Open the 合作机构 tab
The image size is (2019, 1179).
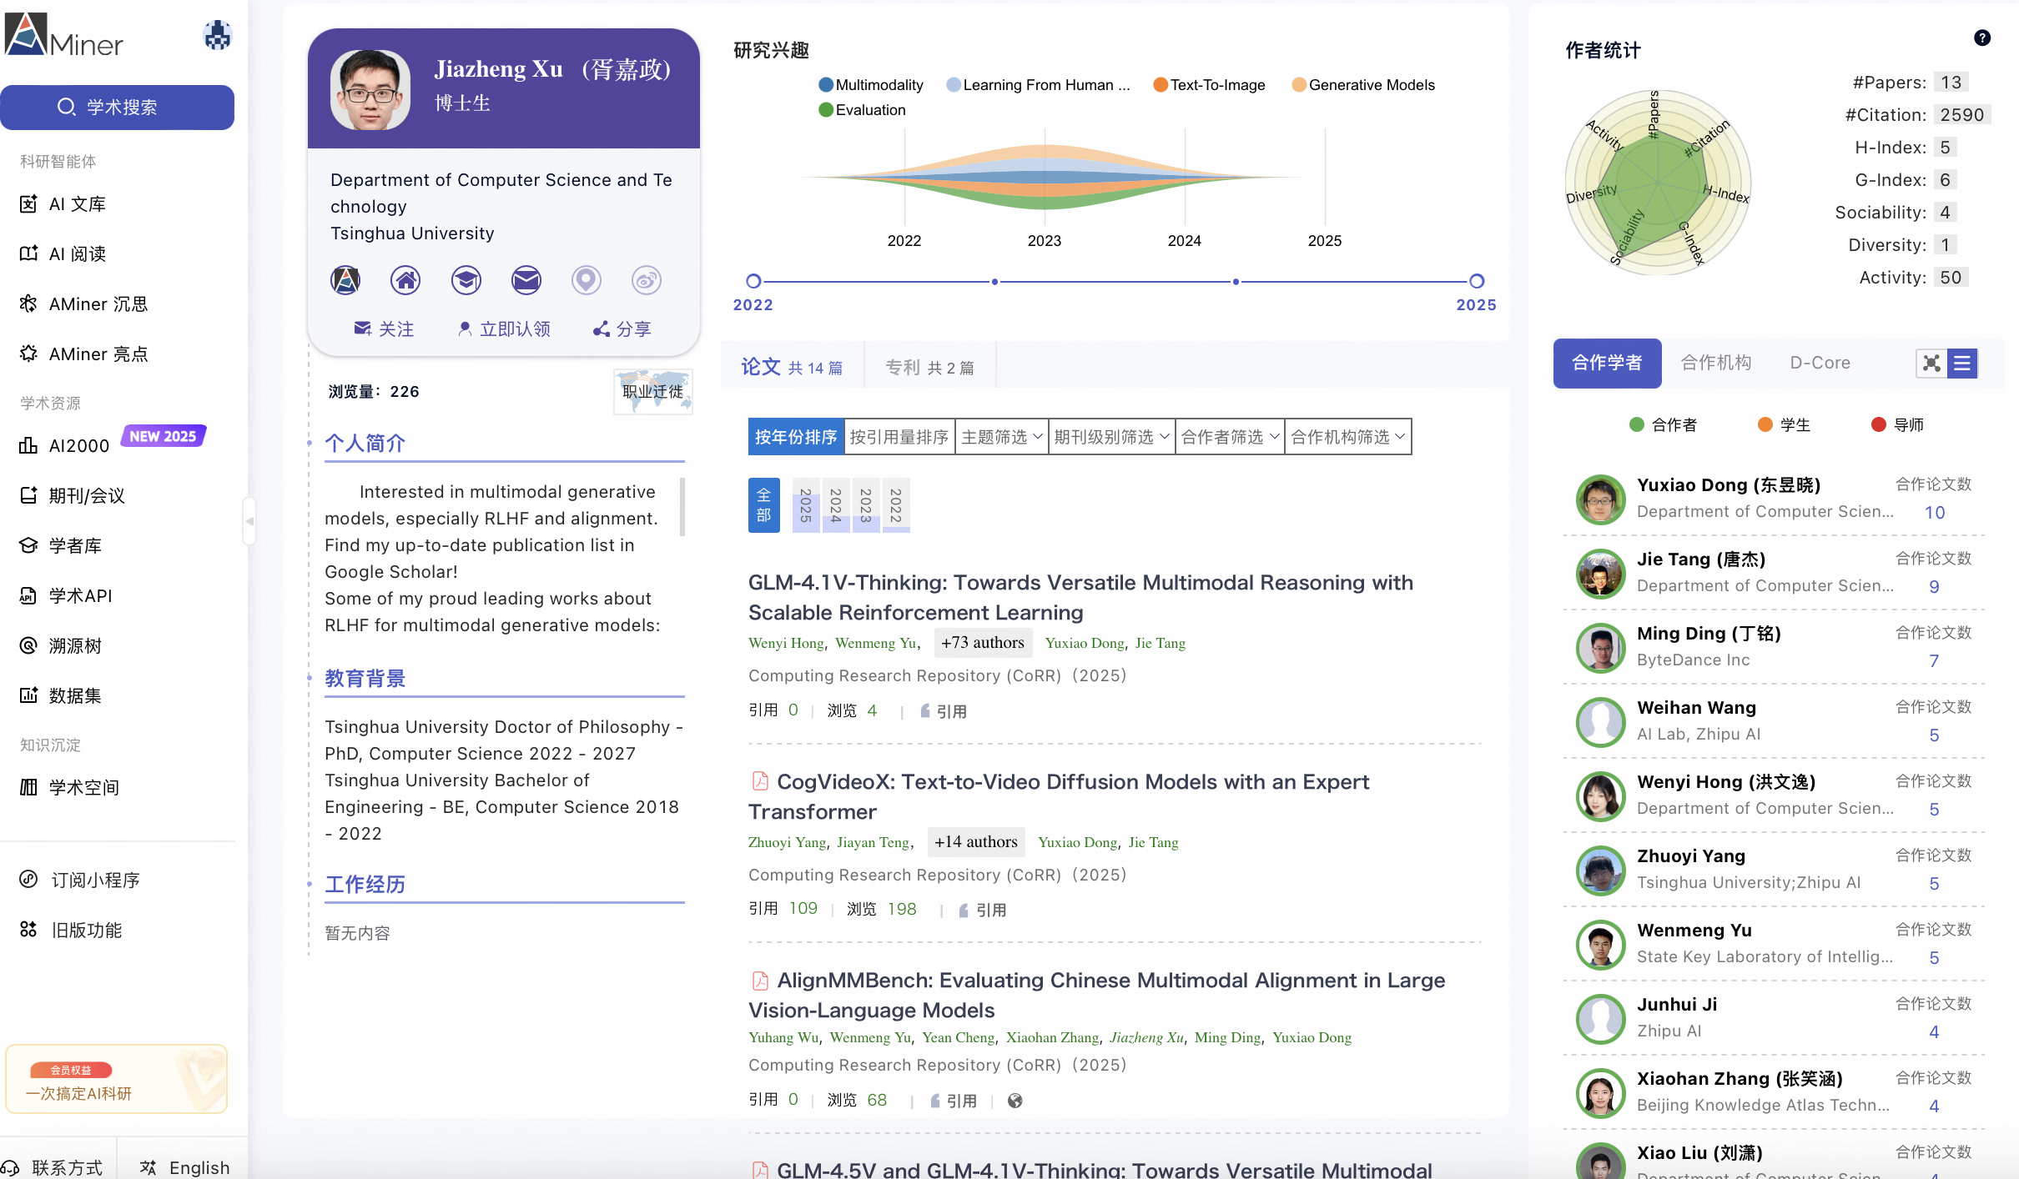tap(1715, 363)
